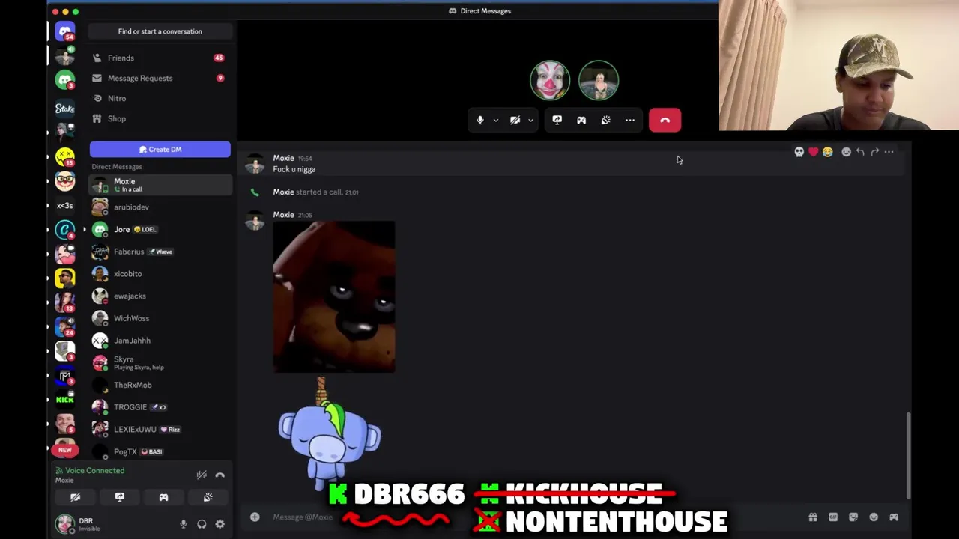Open Friends page

(x=160, y=58)
